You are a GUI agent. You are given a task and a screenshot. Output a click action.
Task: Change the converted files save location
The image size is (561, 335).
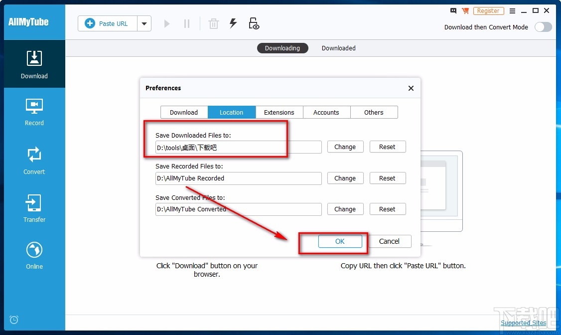345,209
